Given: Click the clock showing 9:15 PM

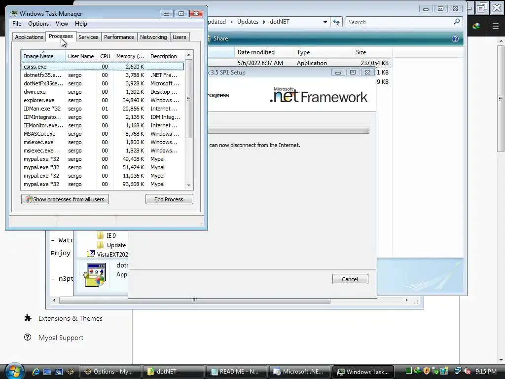Looking at the screenshot, I should click(x=486, y=372).
